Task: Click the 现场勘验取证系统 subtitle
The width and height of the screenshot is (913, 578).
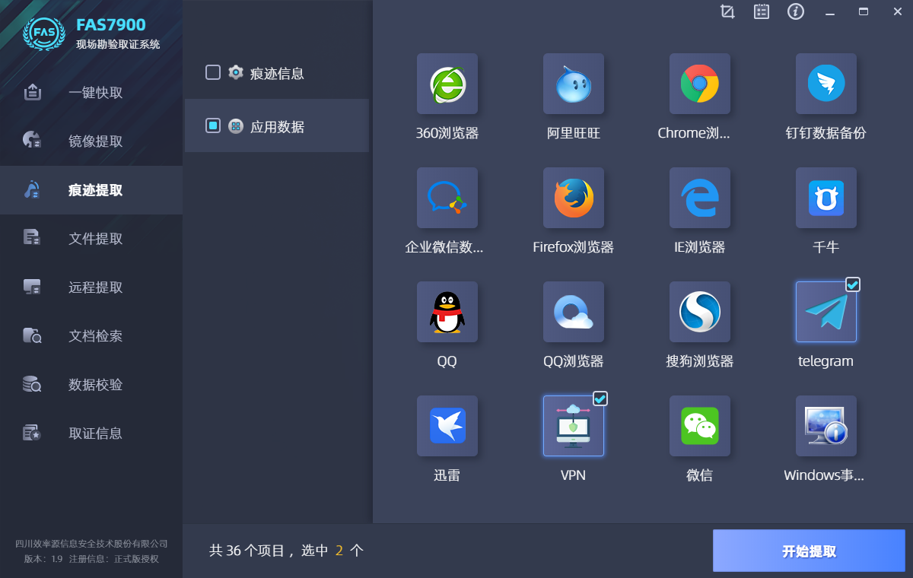Action: (118, 45)
